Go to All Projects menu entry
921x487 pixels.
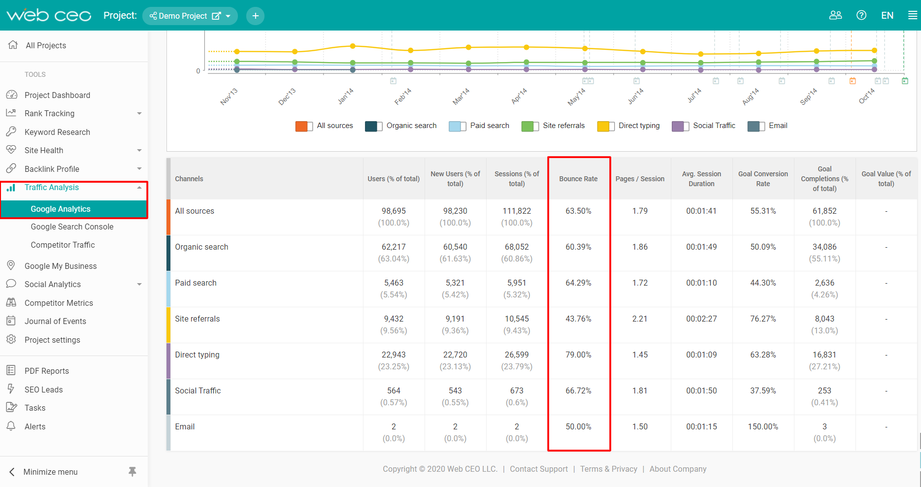46,45
